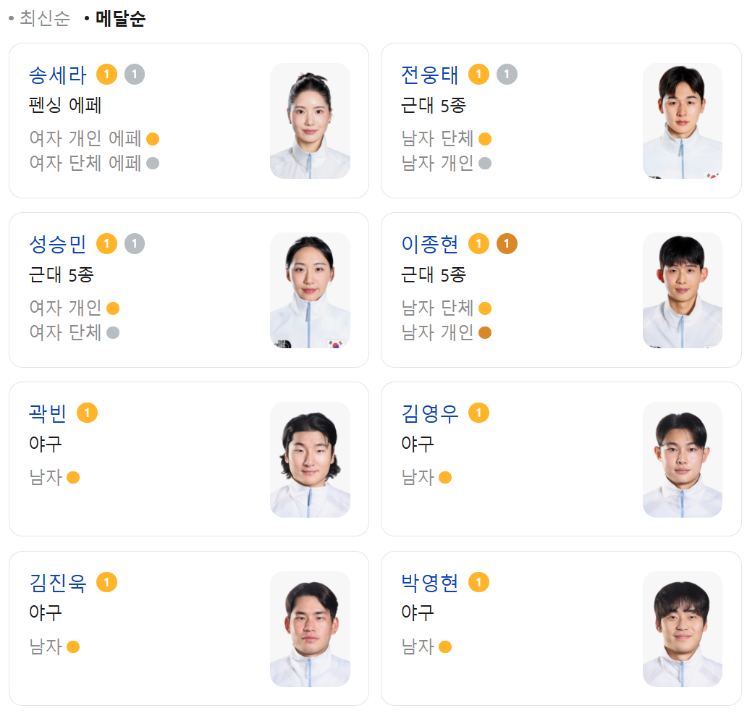The height and width of the screenshot is (716, 747).
Task: Open athlete profile link 송세라
Action: coord(58,75)
